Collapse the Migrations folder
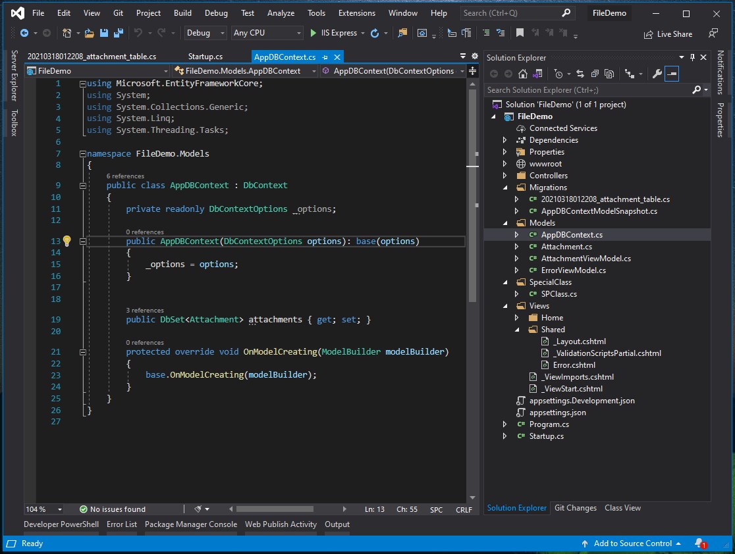This screenshot has width=735, height=554. (x=504, y=188)
